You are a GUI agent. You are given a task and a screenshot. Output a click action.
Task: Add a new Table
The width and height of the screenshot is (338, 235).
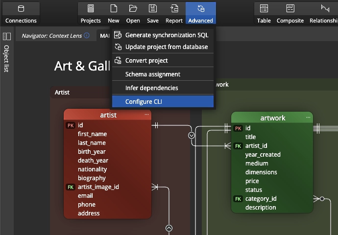264,13
